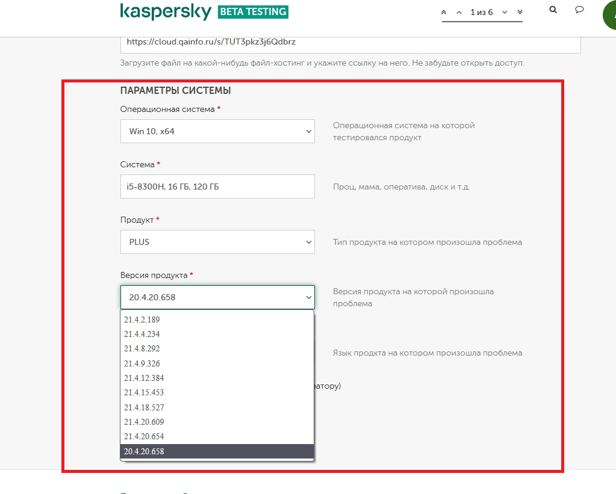
Task: Select version 21.4.2.189
Action: coord(217,320)
